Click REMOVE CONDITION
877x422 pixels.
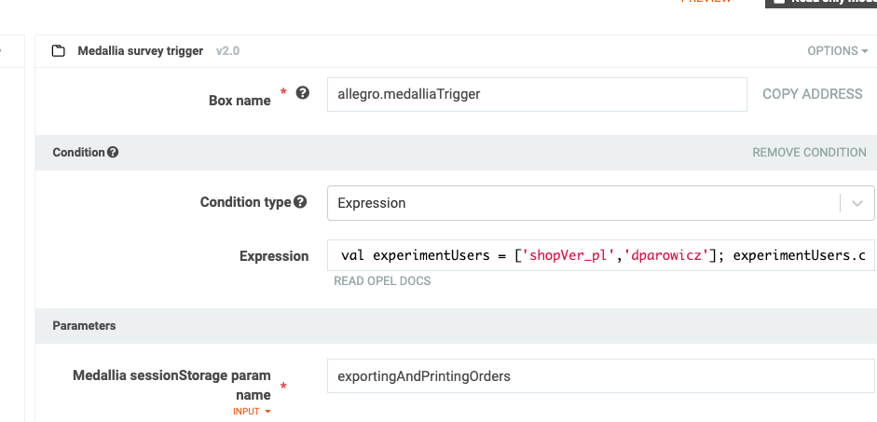pyautogui.click(x=809, y=152)
